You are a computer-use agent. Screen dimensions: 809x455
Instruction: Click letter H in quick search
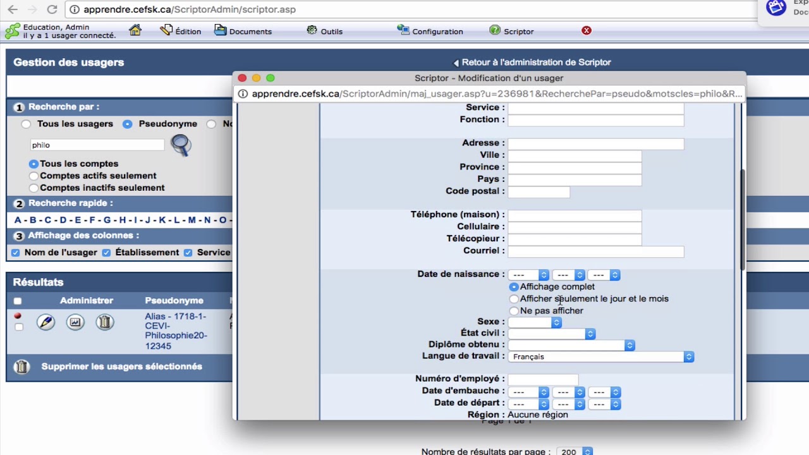tap(122, 220)
